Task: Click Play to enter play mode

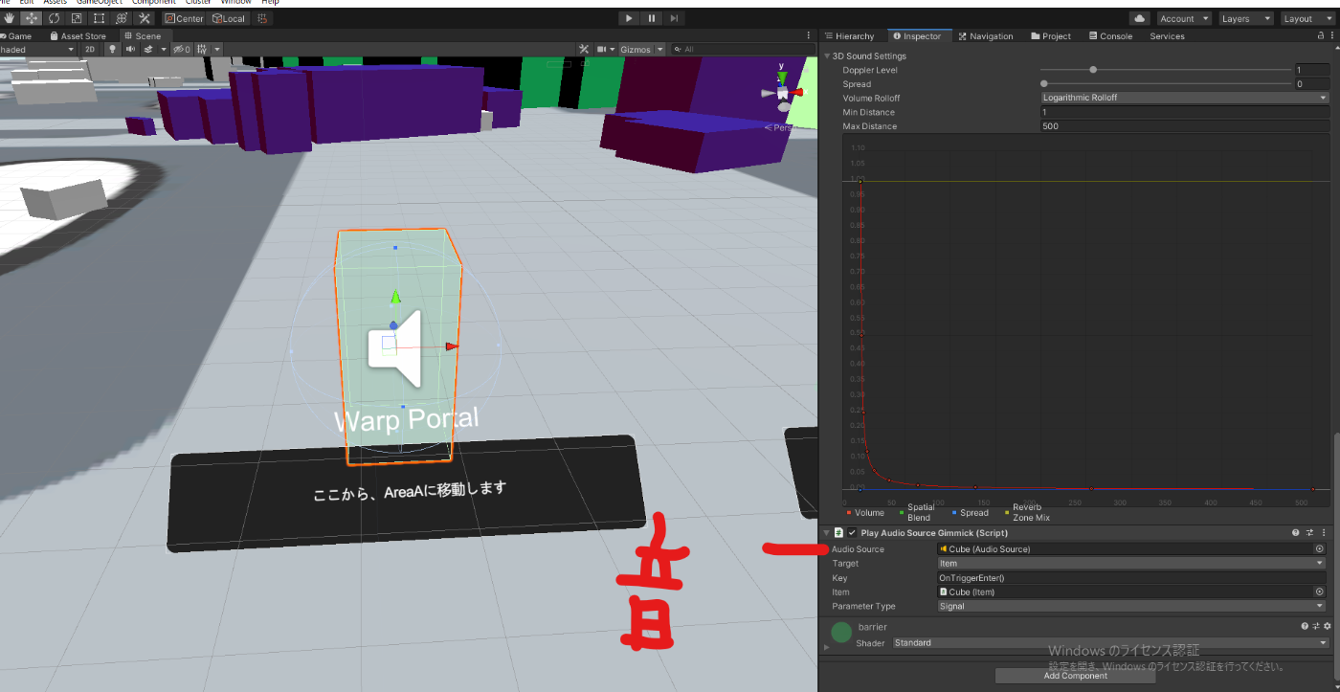Action: pos(629,18)
